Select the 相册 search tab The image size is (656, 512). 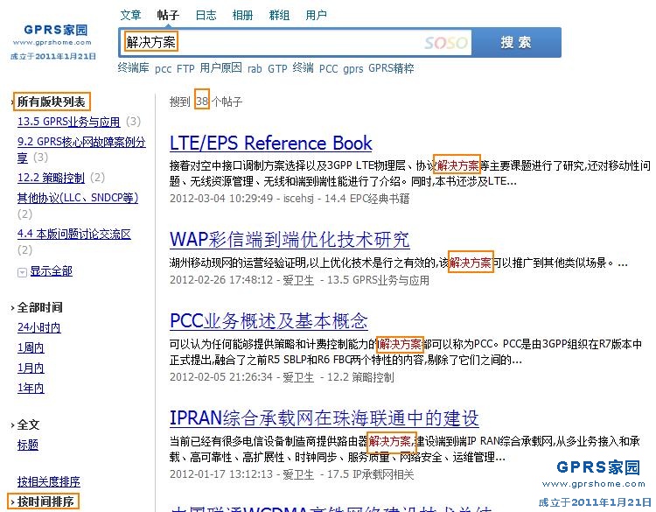pyautogui.click(x=242, y=15)
